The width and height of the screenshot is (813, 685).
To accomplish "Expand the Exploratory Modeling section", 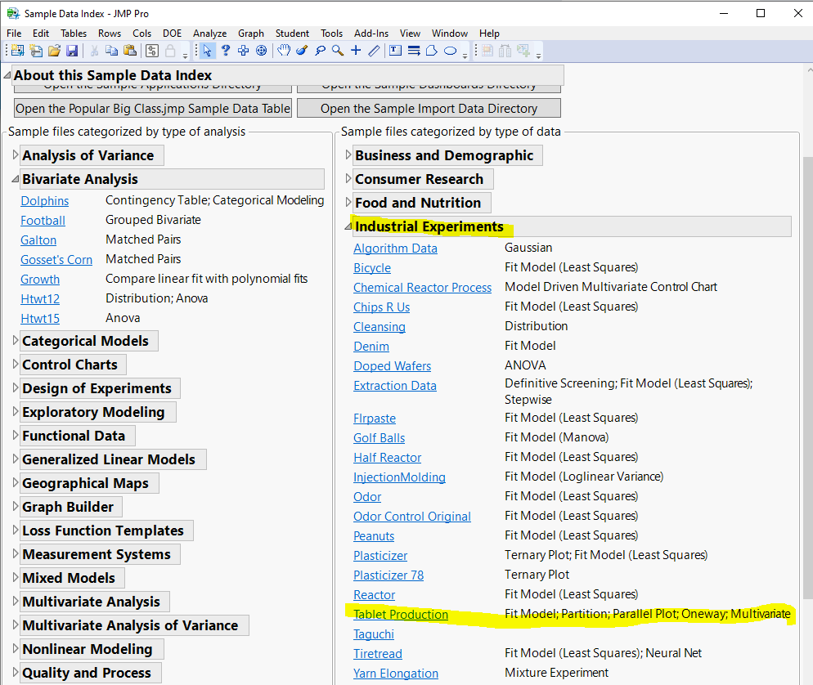I will [x=15, y=411].
